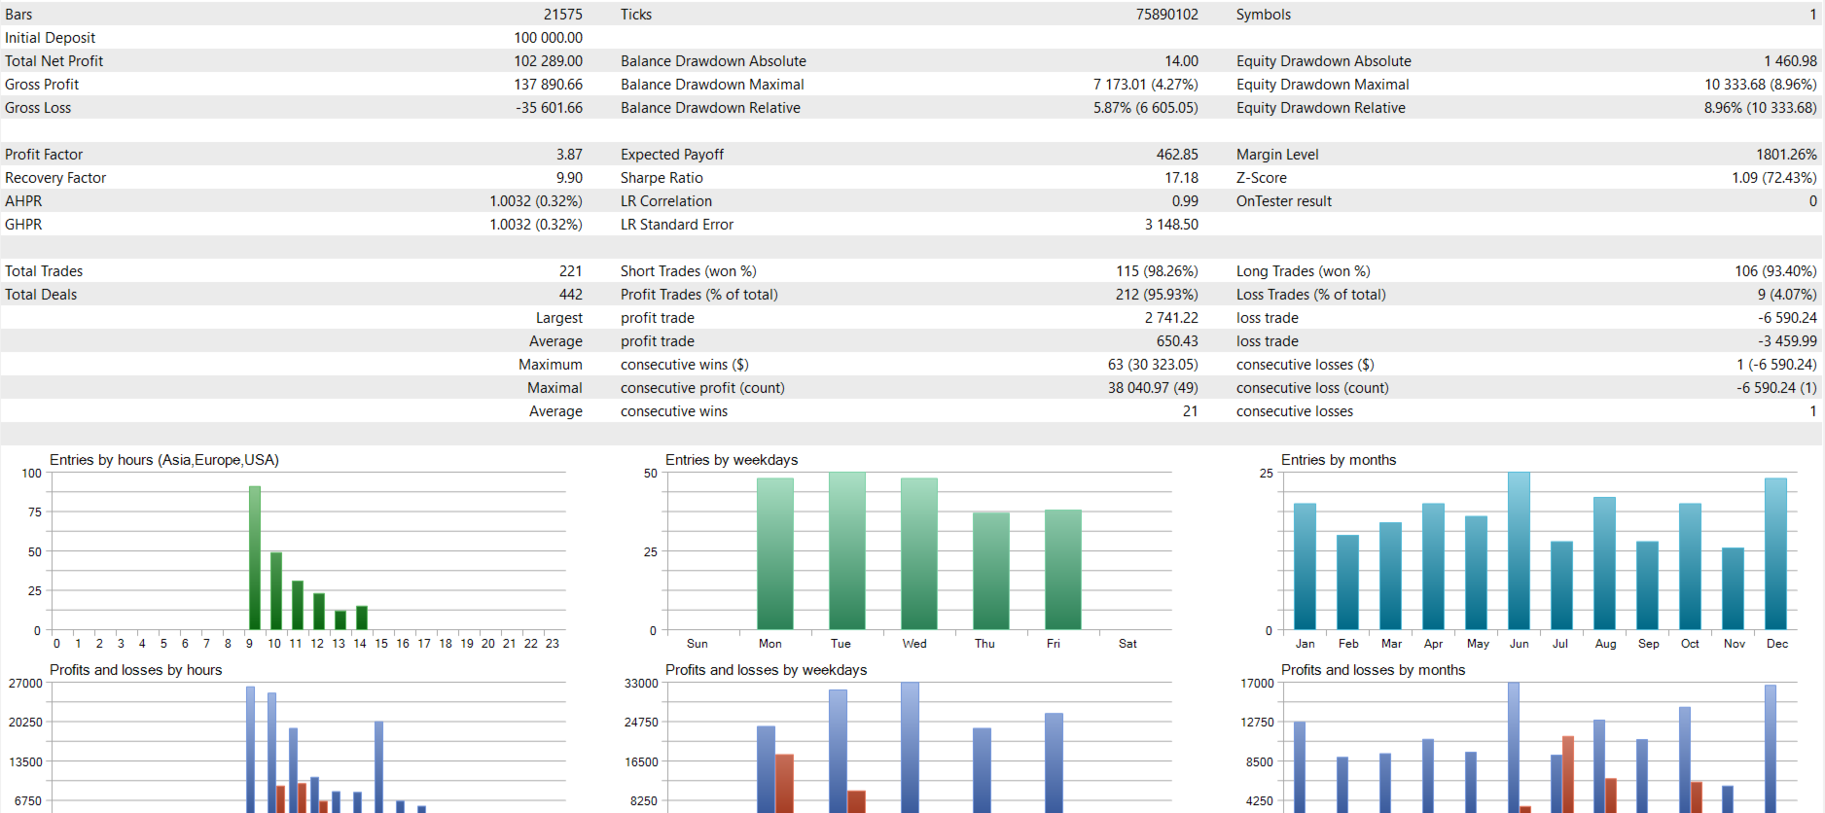
Task: Select Short Trades value 115 (98.26%)
Action: [x=1157, y=271]
